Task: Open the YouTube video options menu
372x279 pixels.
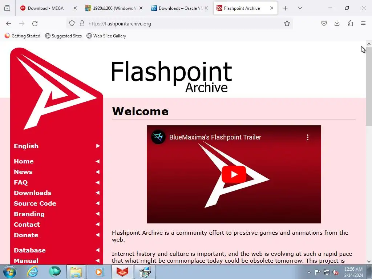Action: 307,137
